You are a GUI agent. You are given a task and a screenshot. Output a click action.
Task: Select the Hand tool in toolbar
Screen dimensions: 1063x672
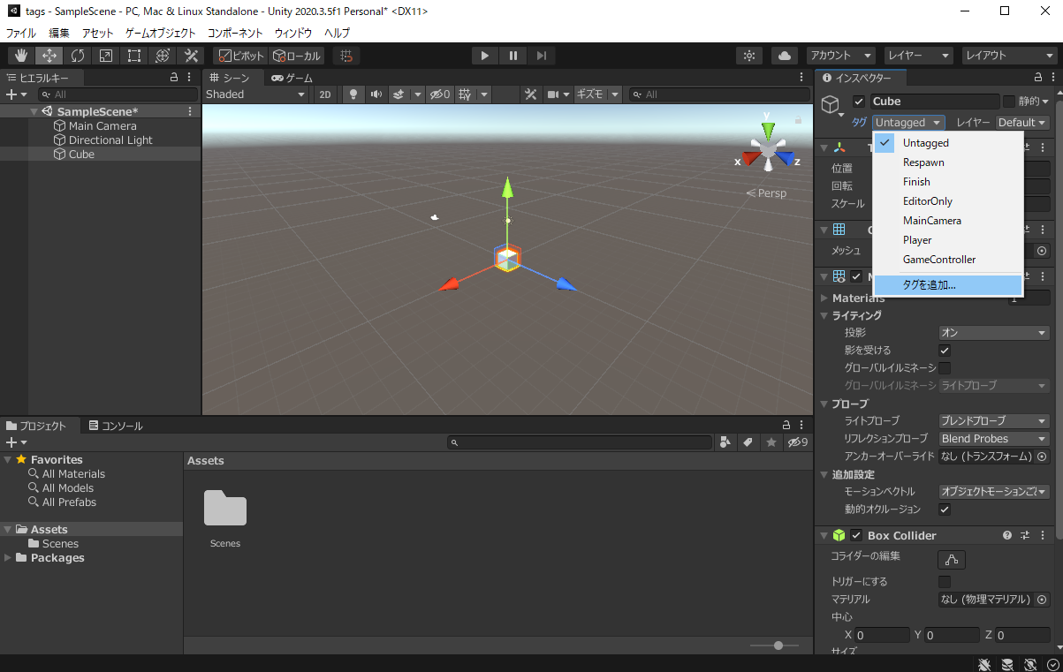click(x=21, y=56)
